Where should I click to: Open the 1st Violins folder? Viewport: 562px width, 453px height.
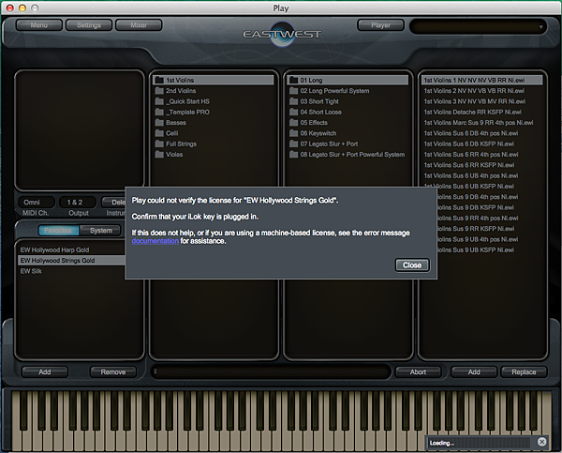[214, 80]
